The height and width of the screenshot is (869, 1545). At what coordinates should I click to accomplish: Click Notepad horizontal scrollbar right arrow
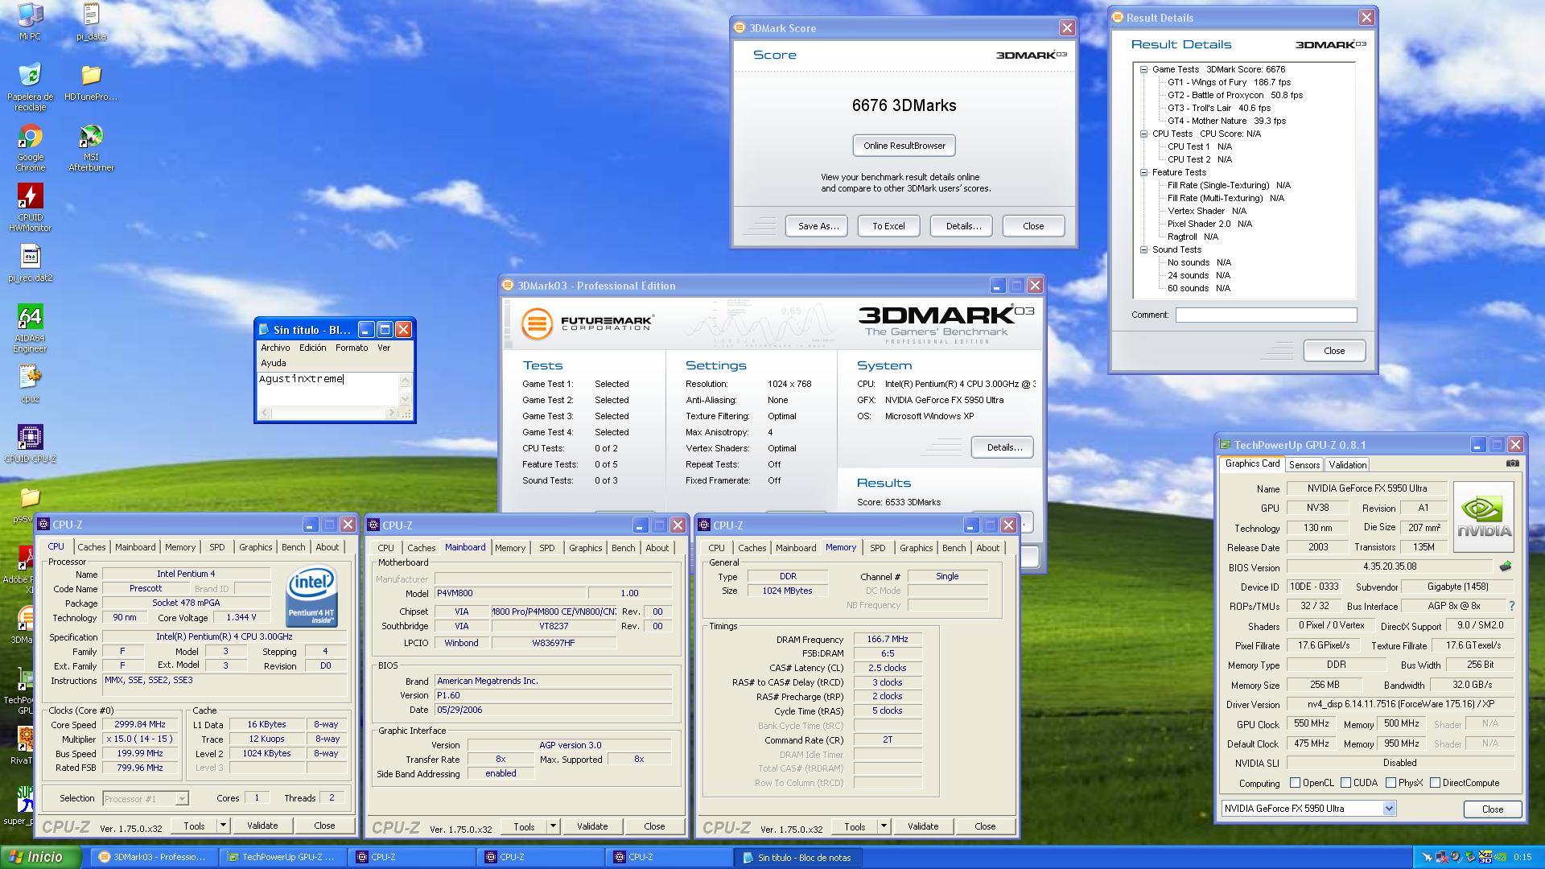pos(391,413)
